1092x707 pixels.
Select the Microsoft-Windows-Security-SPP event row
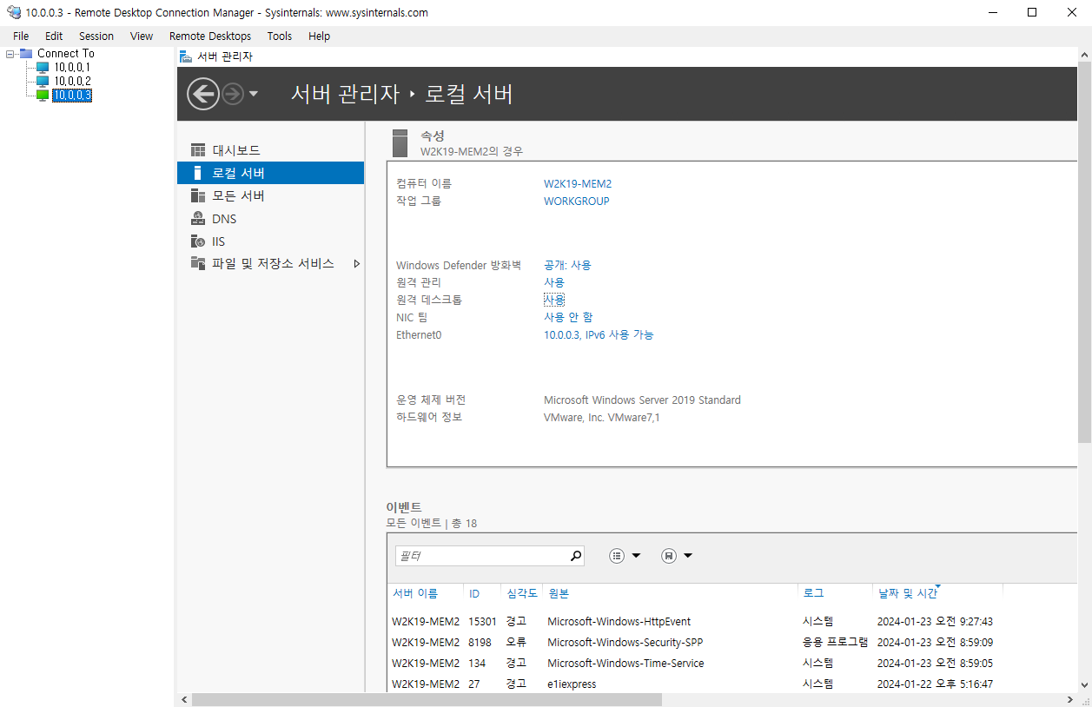coord(731,642)
